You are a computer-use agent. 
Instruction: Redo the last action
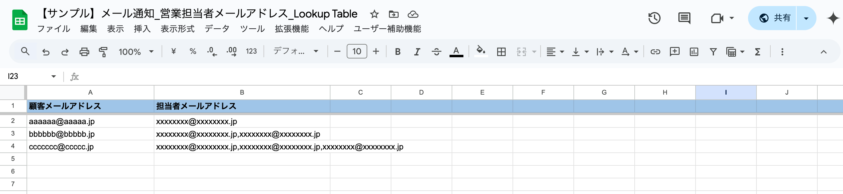(65, 52)
